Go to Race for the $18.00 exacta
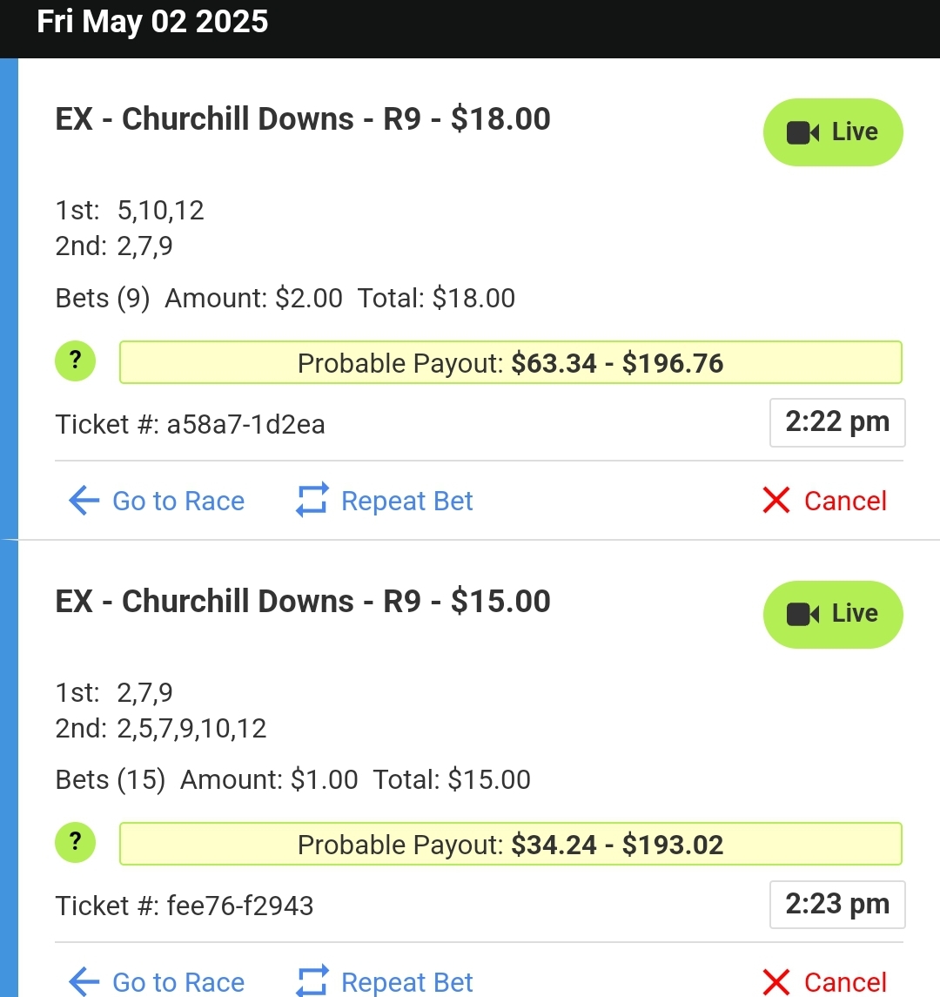Image resolution: width=940 pixels, height=997 pixels. coord(157,501)
